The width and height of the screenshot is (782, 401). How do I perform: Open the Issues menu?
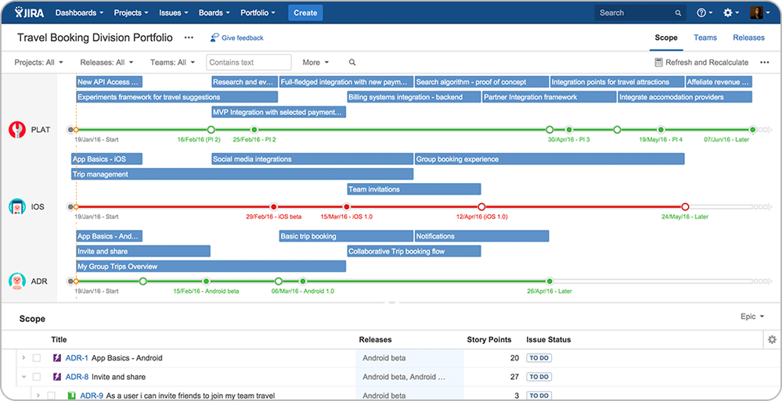(174, 13)
